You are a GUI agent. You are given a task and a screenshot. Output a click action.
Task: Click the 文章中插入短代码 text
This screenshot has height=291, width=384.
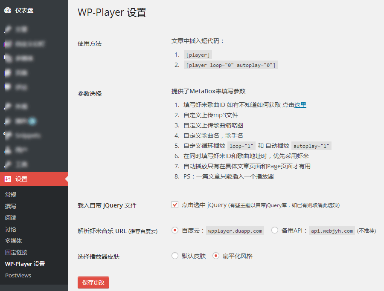[198, 41]
